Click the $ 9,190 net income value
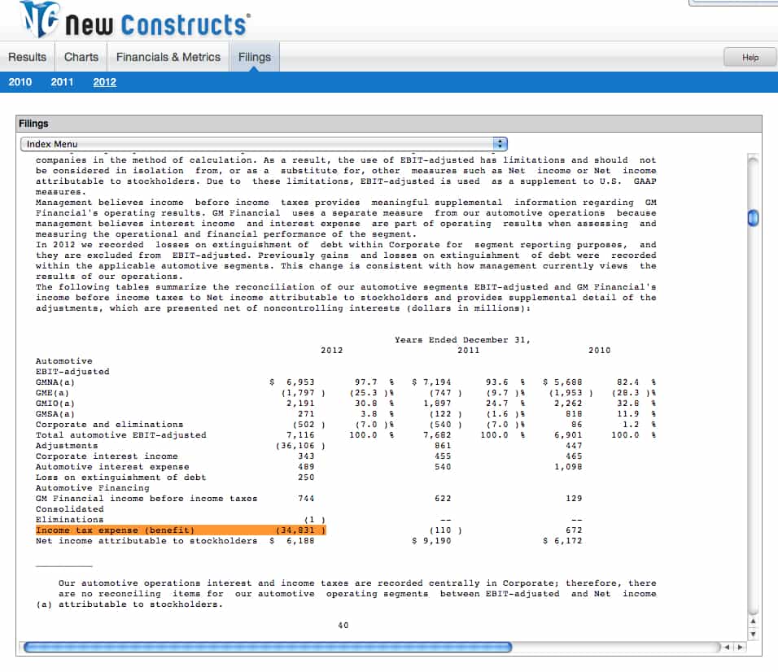778x672 pixels. (431, 540)
